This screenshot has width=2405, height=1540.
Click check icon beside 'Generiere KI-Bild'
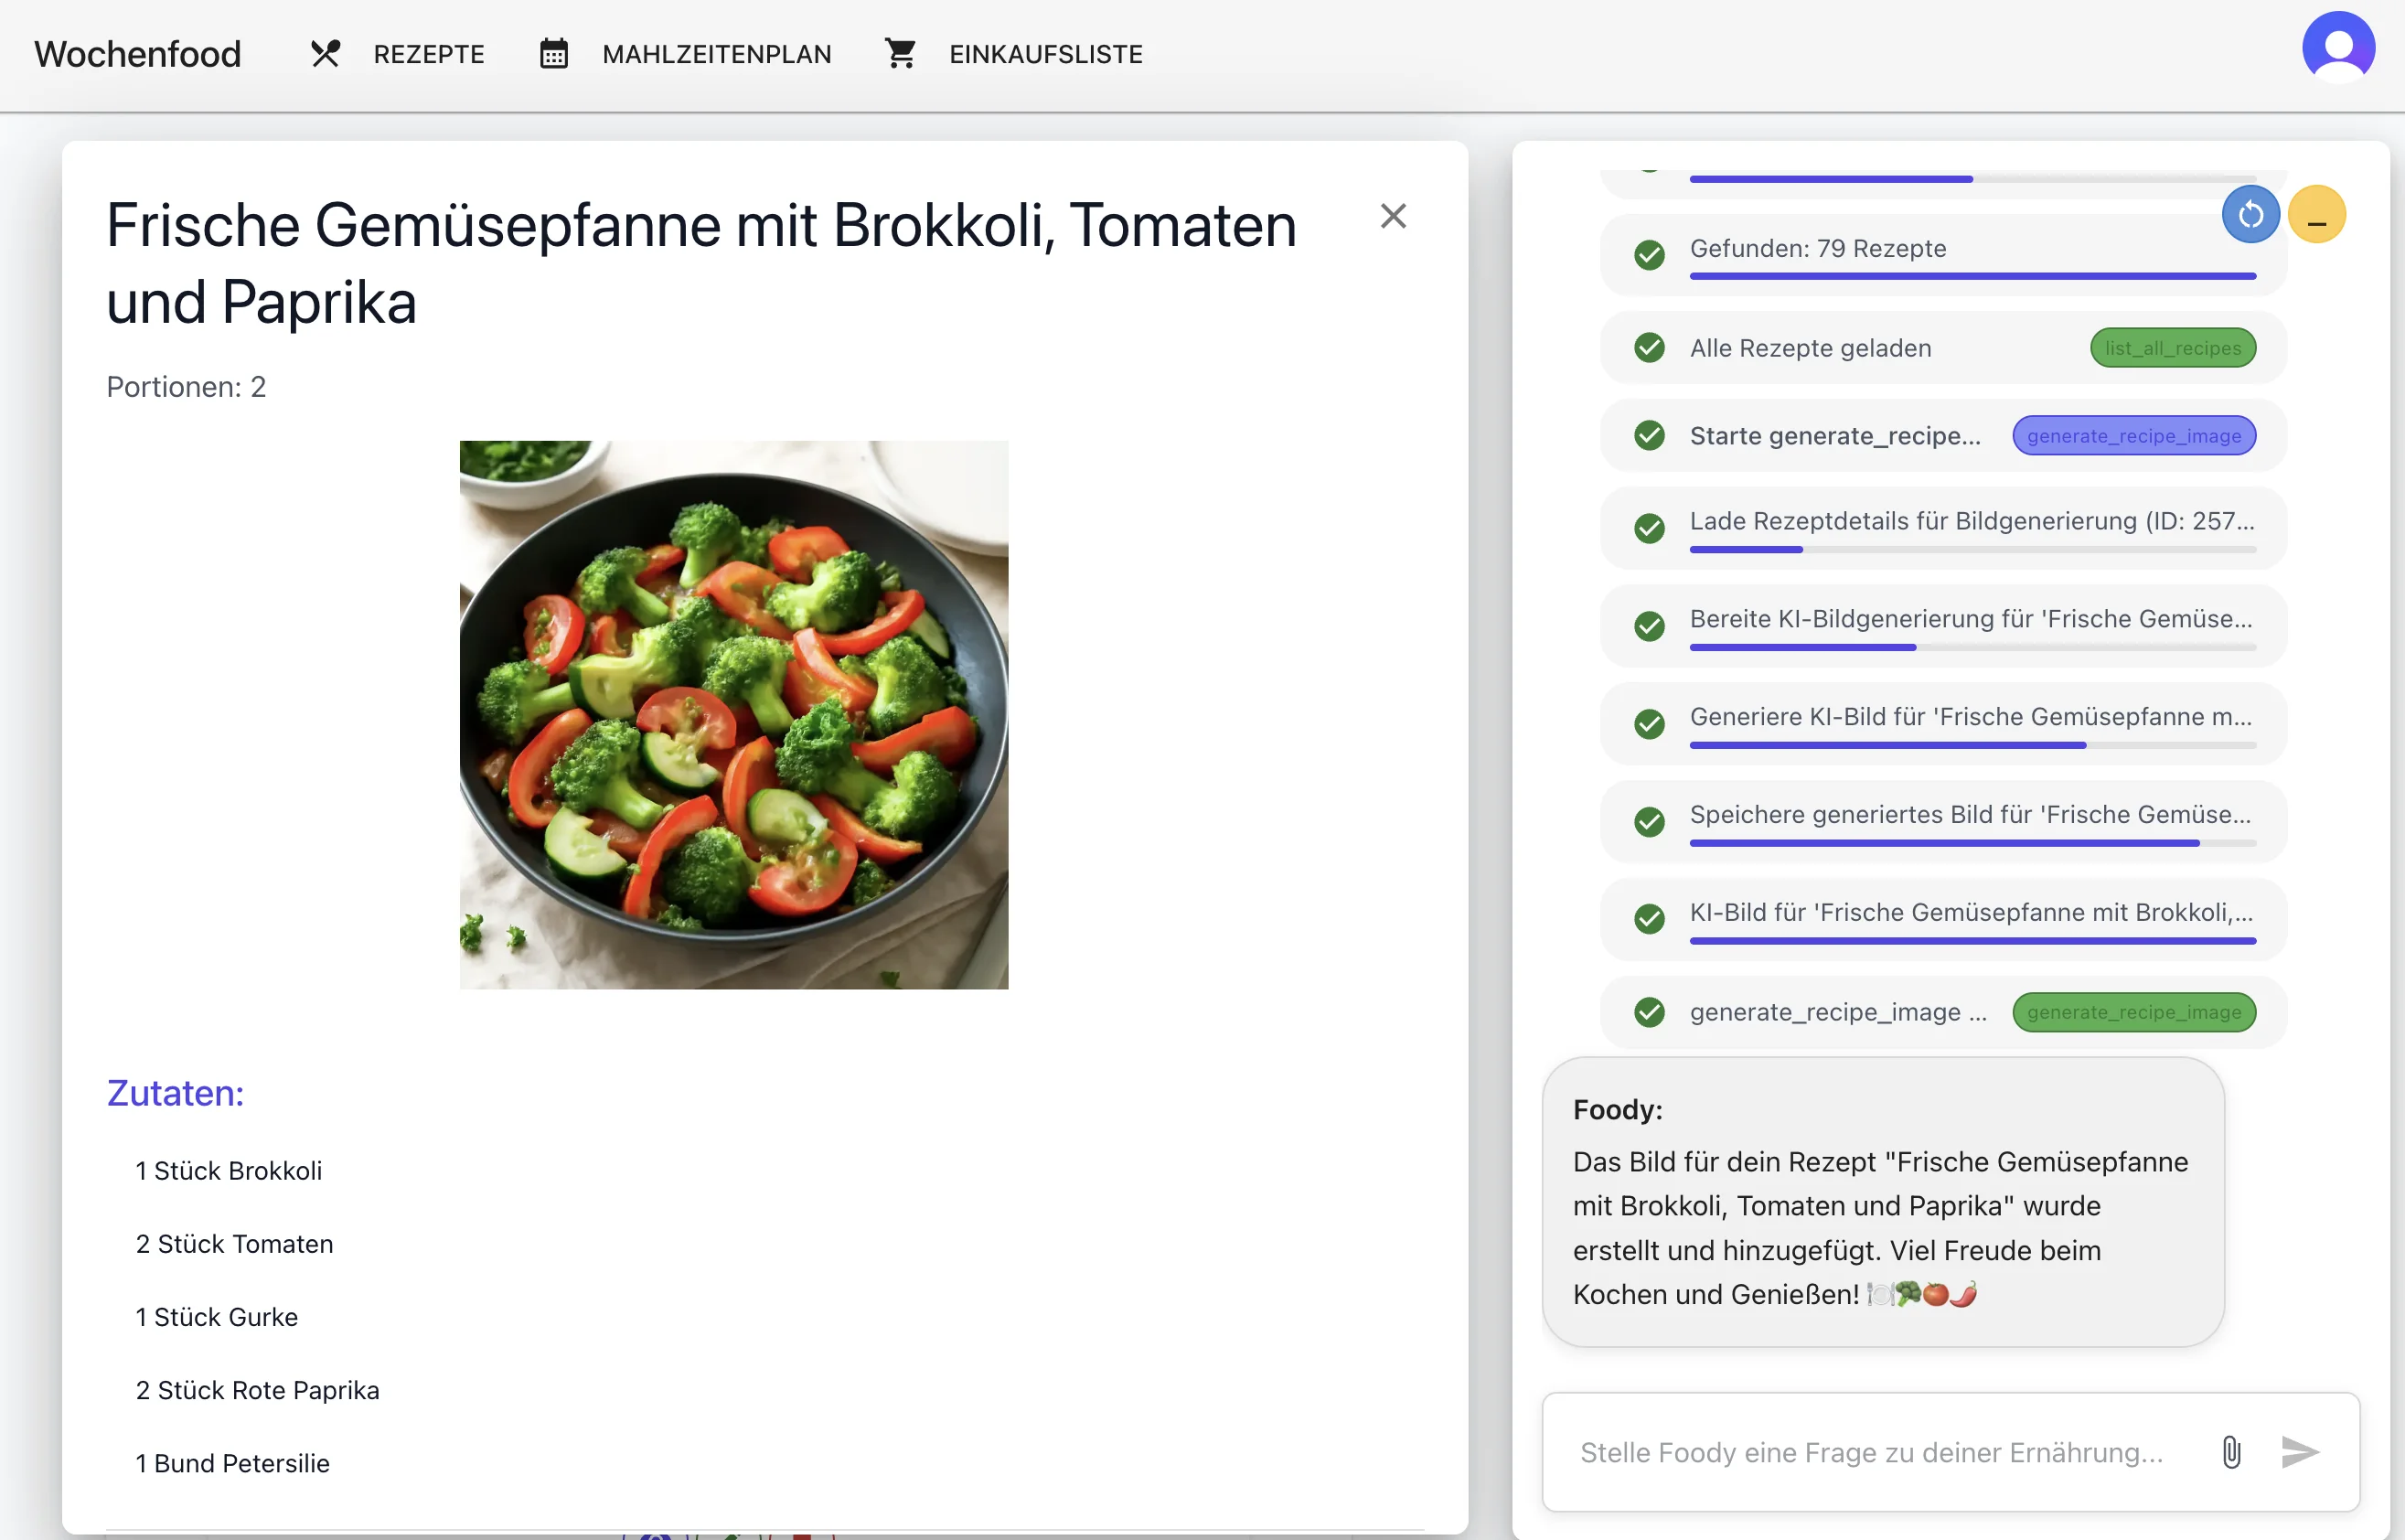(1649, 724)
